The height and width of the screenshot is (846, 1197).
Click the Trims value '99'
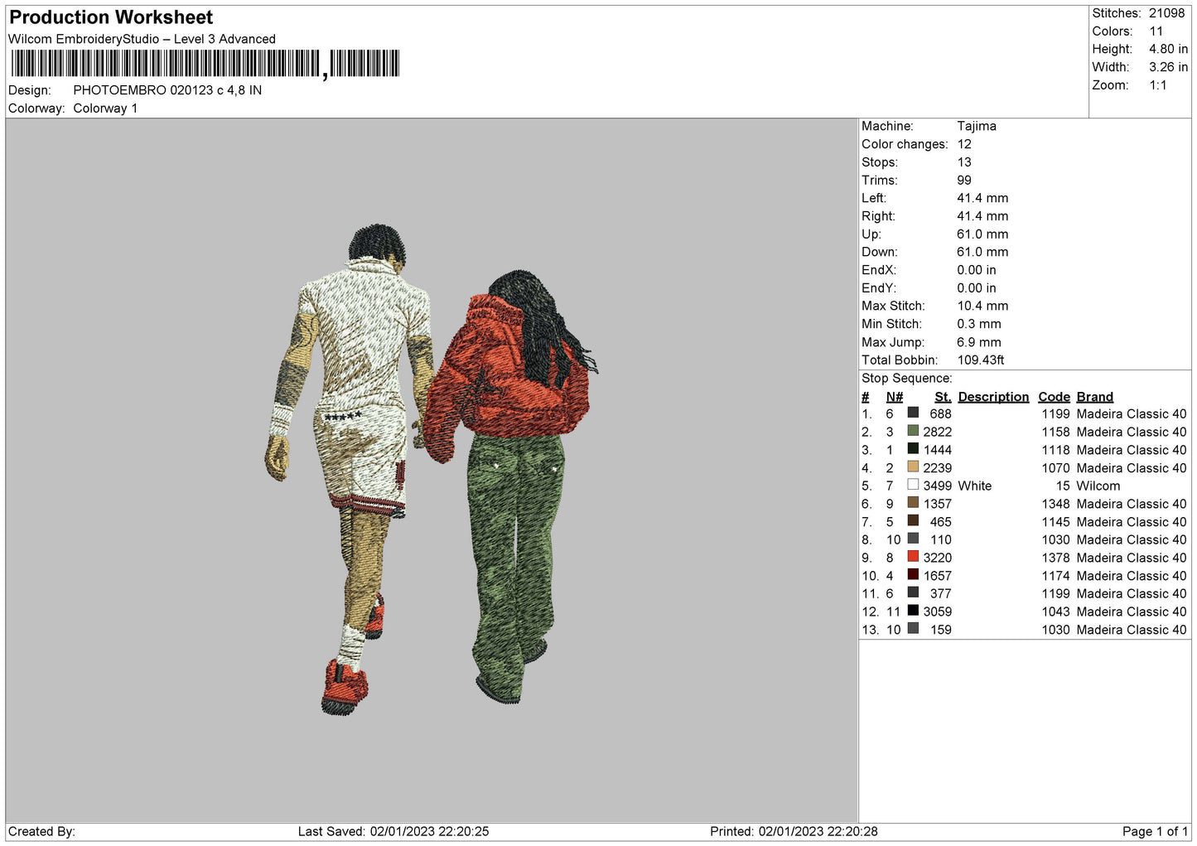pyautogui.click(x=964, y=180)
